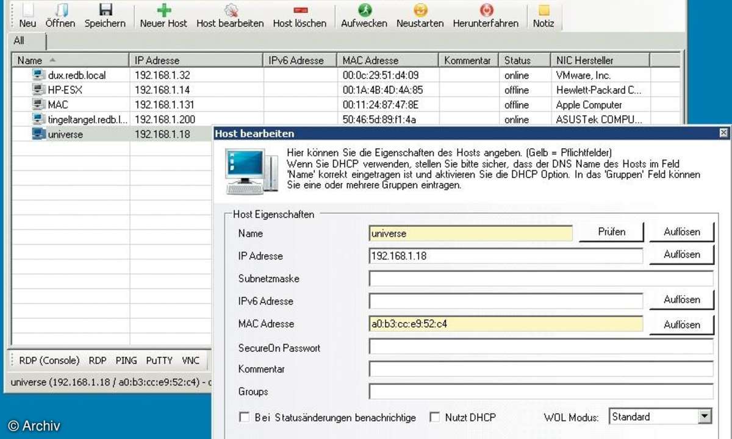Click the Host bearbeiten toolbar icon

[x=231, y=10]
